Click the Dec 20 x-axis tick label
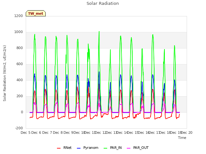206x154 pixels. point(187,133)
